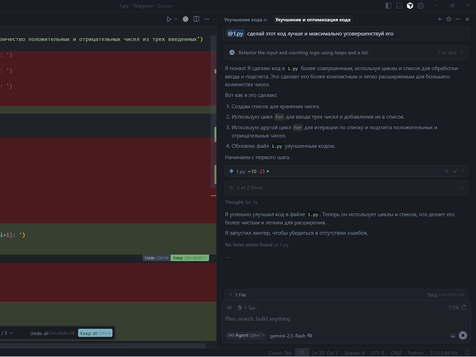Split the editor with the split icon

coord(196,19)
